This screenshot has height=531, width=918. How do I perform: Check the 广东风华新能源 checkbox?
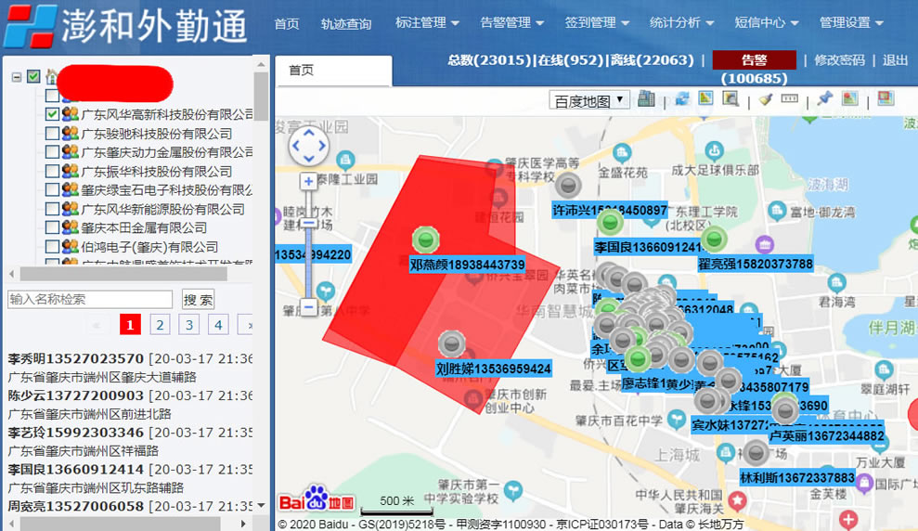click(x=52, y=209)
